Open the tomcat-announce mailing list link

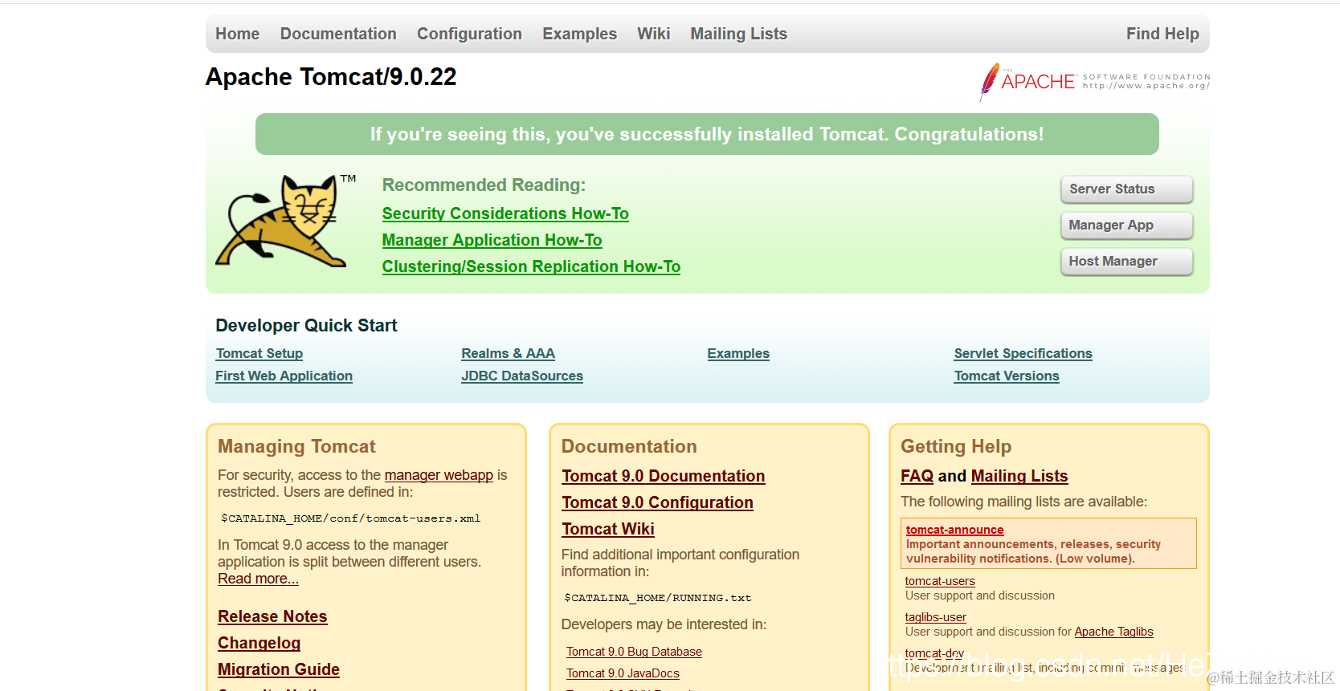pos(954,530)
